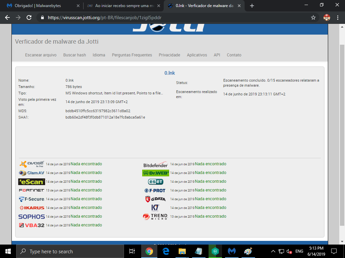Open Microsoft Edge from the taskbar
The image size is (345, 258).
click(166, 251)
